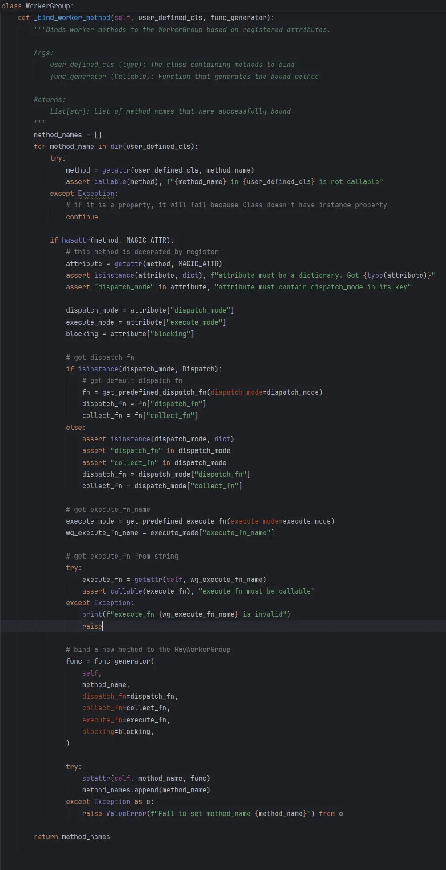Screen dimensions: 446x870
Task: Click line "except Exception as e:"
Action: coord(110,801)
